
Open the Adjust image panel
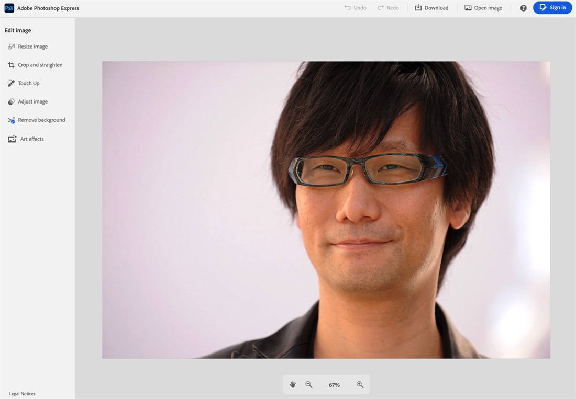(33, 101)
